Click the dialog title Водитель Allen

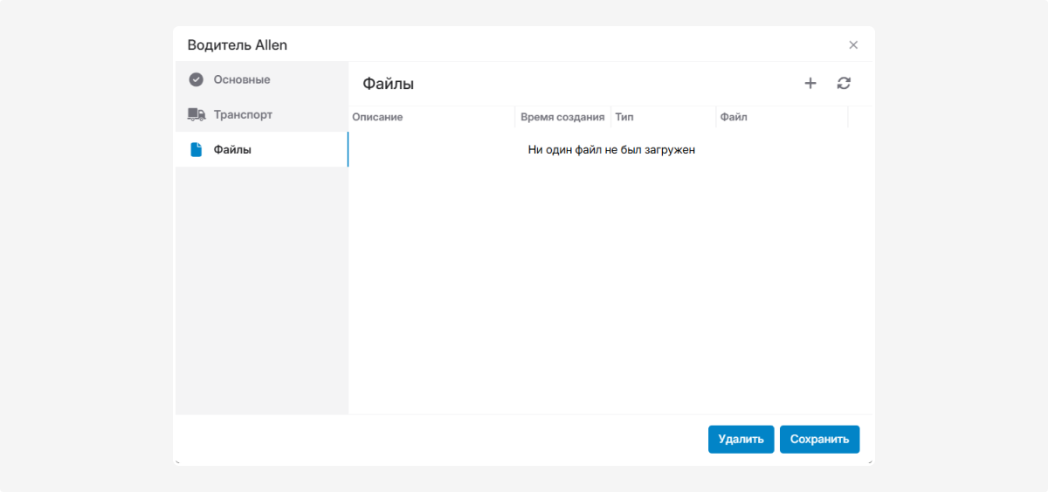pos(238,45)
